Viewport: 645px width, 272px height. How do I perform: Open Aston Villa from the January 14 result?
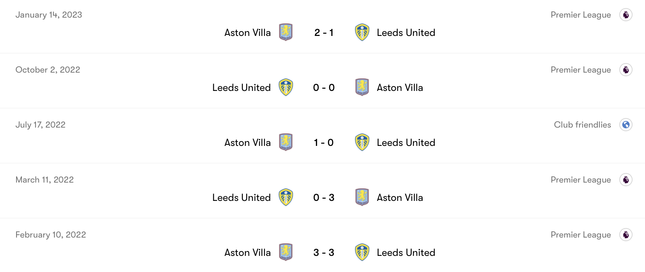(x=247, y=32)
